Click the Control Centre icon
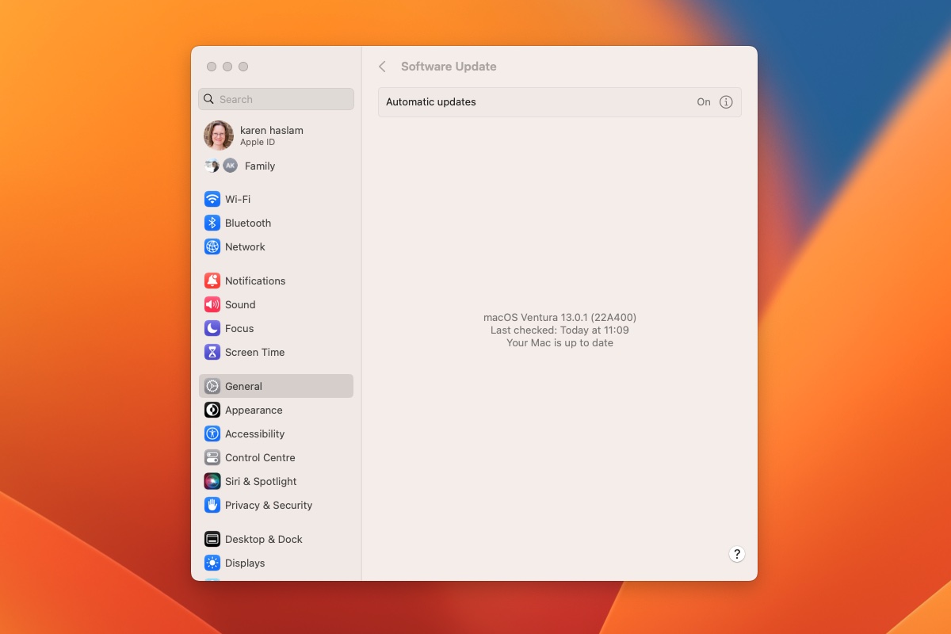 point(212,457)
